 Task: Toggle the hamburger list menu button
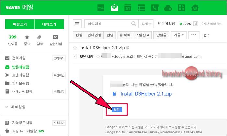click(77, 24)
